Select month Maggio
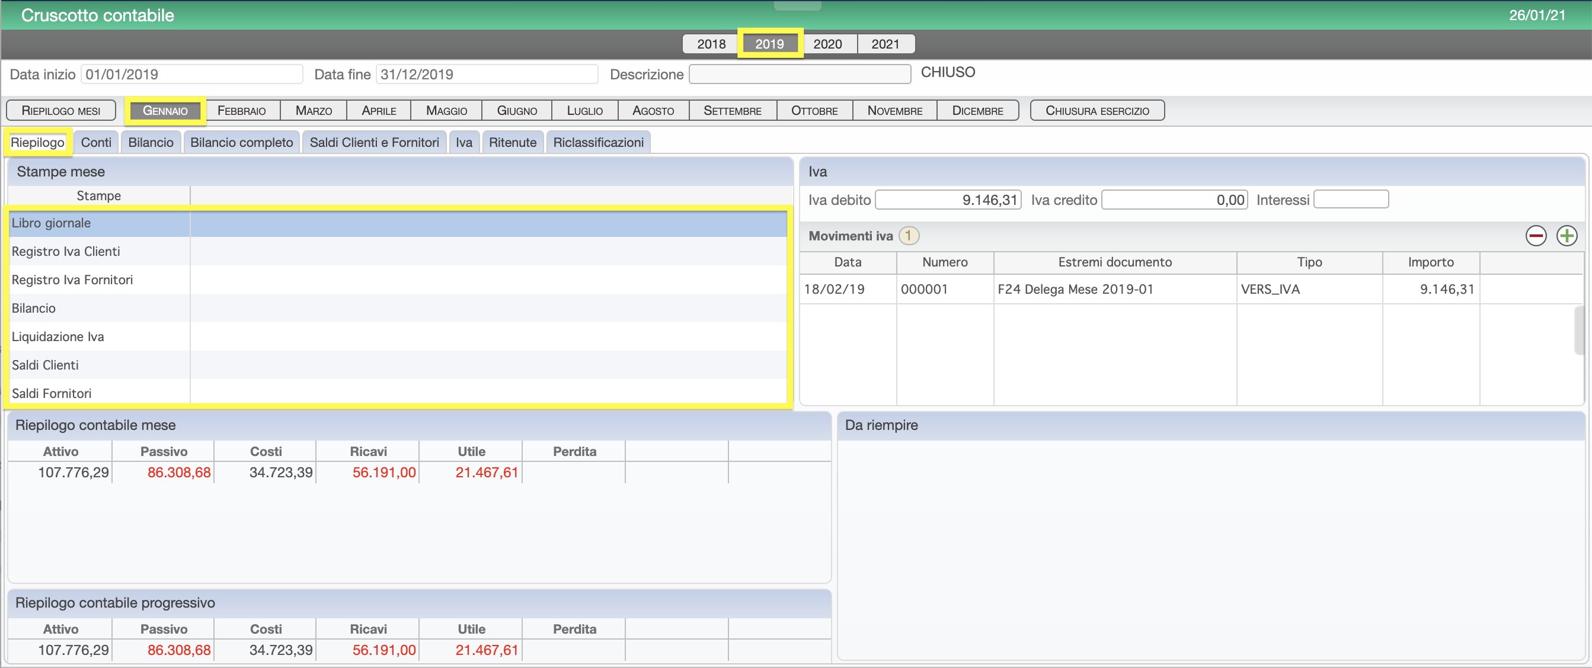1592x668 pixels. (x=446, y=111)
